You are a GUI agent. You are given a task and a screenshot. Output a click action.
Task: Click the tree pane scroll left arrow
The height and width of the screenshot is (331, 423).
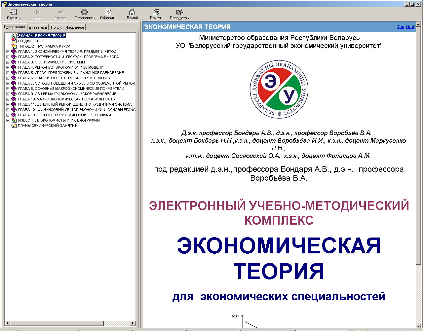click(x=7, y=323)
